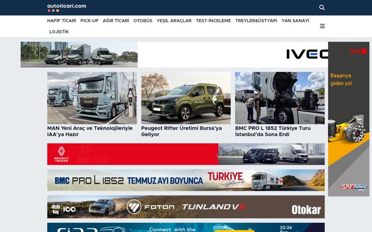The image size is (372, 232).
Task: Open HAFİF TİCARİ category
Action: click(x=61, y=21)
